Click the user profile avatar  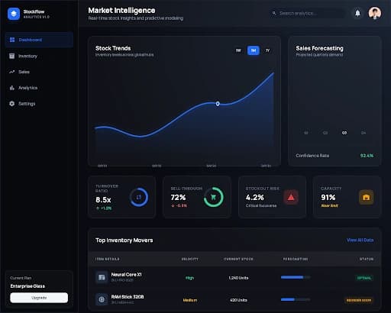375,13
